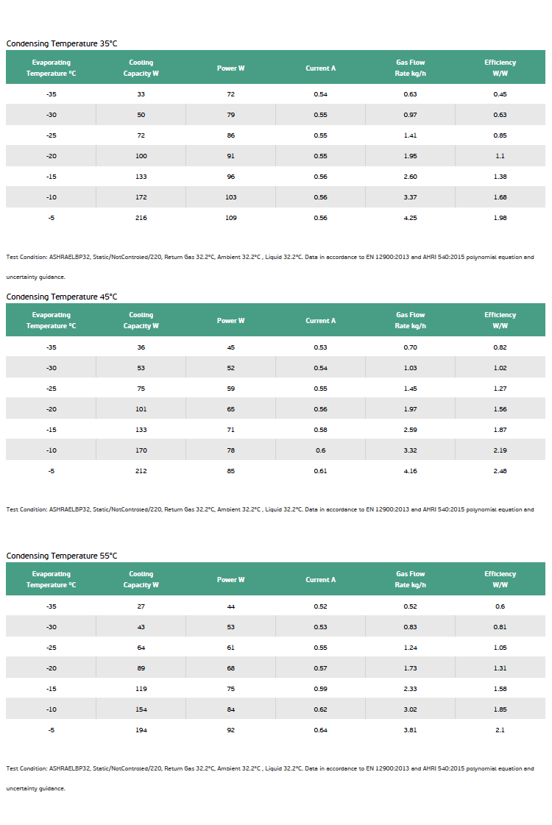
Task: Click the Power W header in 55°C table
Action: tap(231, 580)
